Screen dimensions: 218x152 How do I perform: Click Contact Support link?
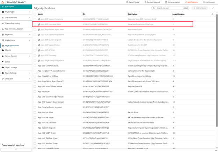[x=152, y=2]
